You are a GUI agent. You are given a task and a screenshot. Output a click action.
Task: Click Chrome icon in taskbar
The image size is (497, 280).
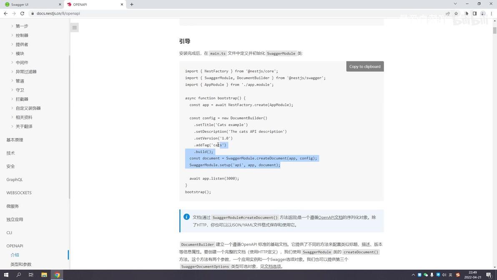(57, 275)
